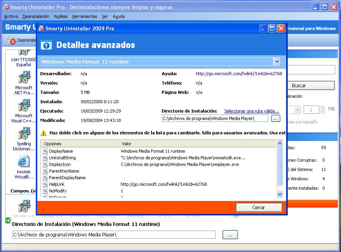Viewport: 341px width, 252px height.
Task: Click the Página Web n/a link
Action: coord(199,92)
